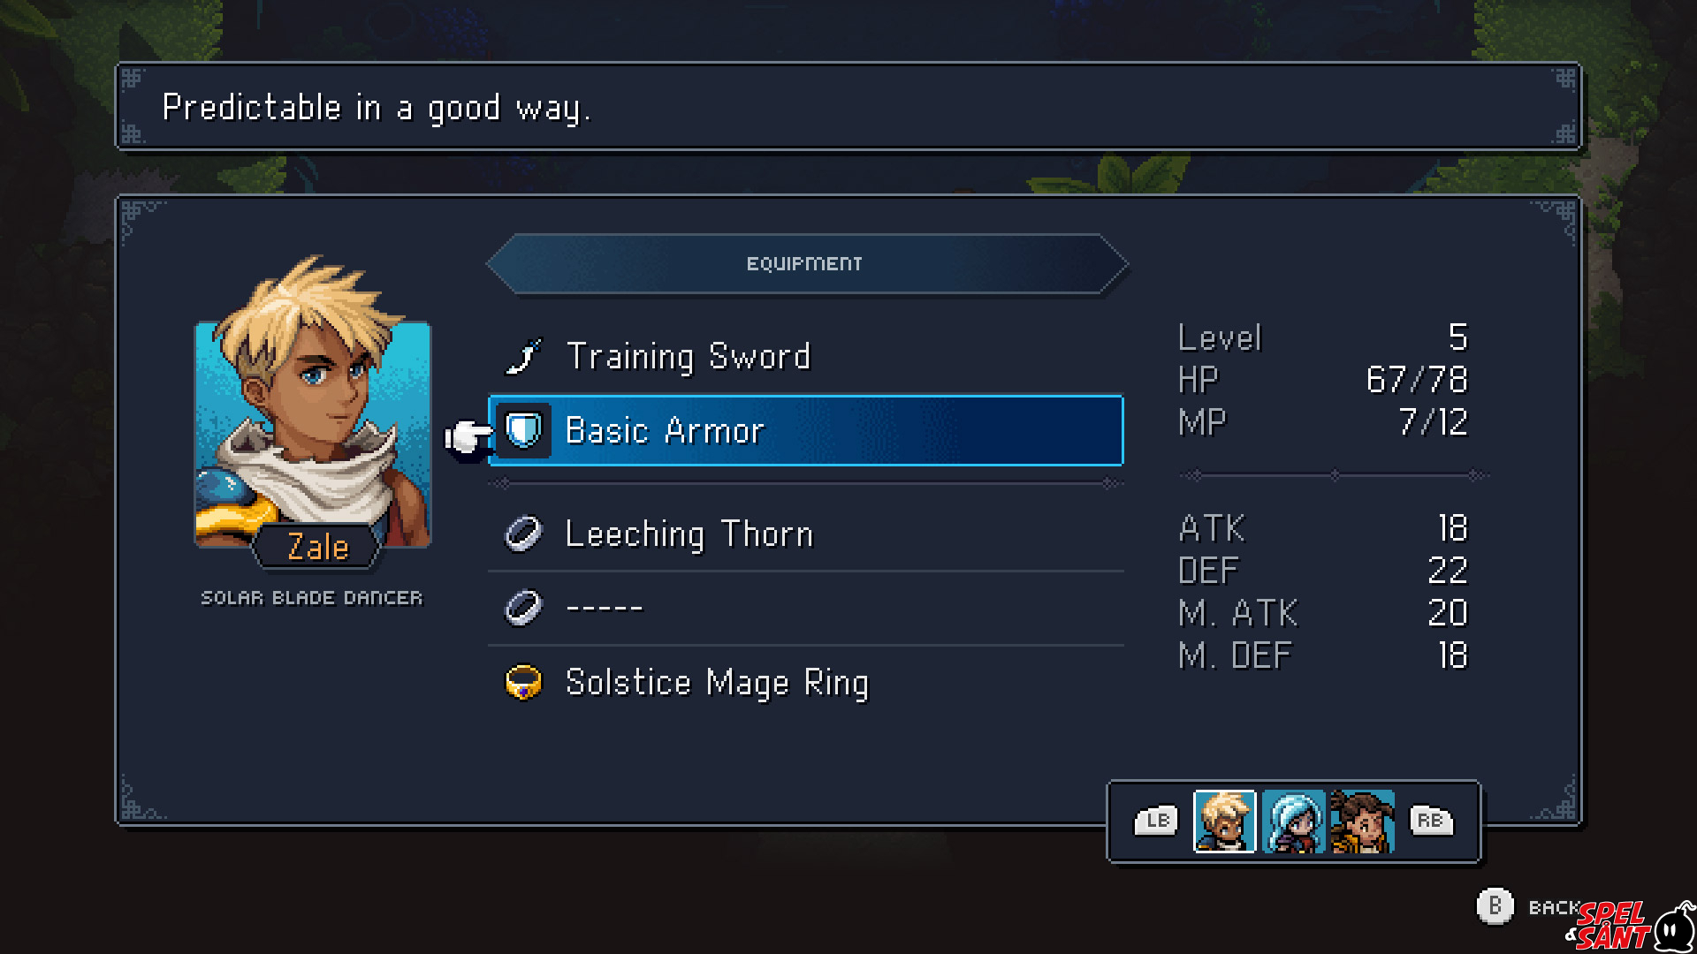Select the highlighted Basic Armor entry
1697x954 pixels.
(806, 431)
